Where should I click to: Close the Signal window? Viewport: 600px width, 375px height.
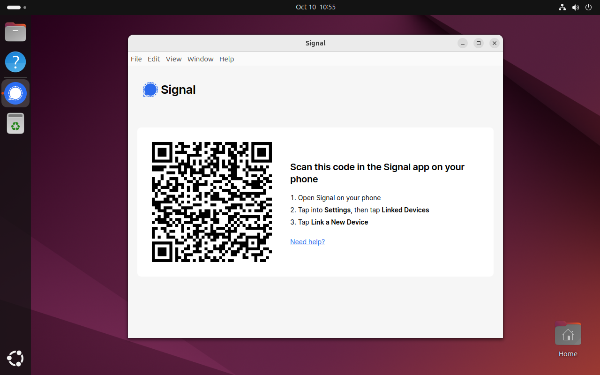[494, 43]
